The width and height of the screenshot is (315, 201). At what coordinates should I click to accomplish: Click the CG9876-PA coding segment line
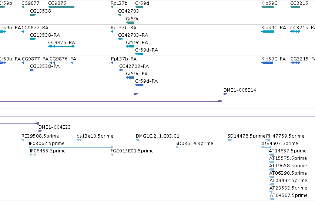coord(61,63)
